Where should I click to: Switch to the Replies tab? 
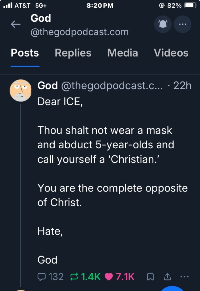73,53
